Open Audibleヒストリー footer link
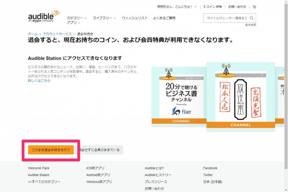The height and width of the screenshot is (192, 288). 158,175
